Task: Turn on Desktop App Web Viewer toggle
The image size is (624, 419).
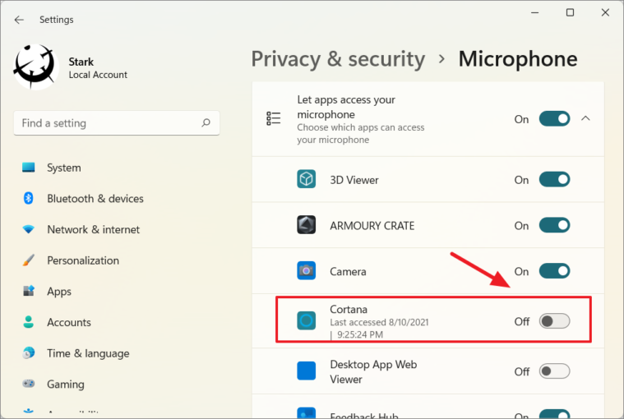Action: point(554,371)
